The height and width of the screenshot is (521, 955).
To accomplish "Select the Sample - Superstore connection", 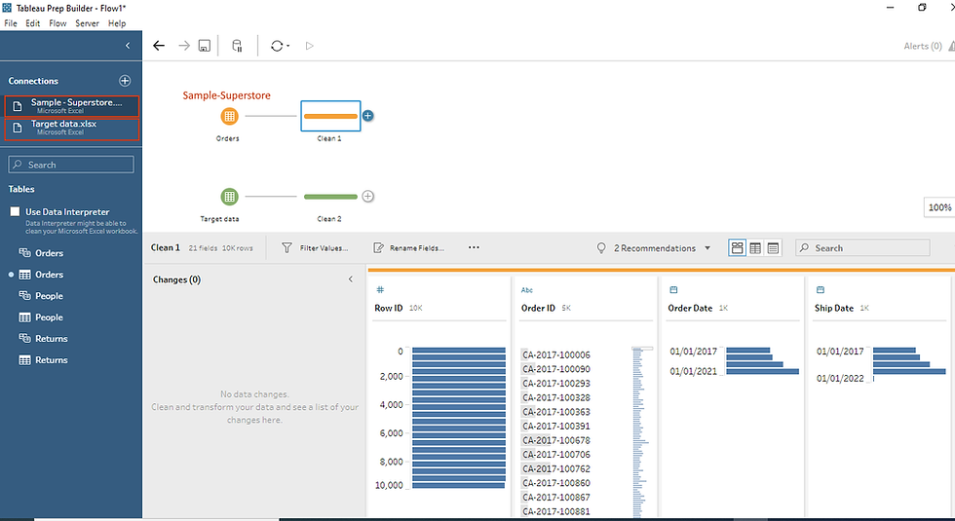I will tap(72, 106).
